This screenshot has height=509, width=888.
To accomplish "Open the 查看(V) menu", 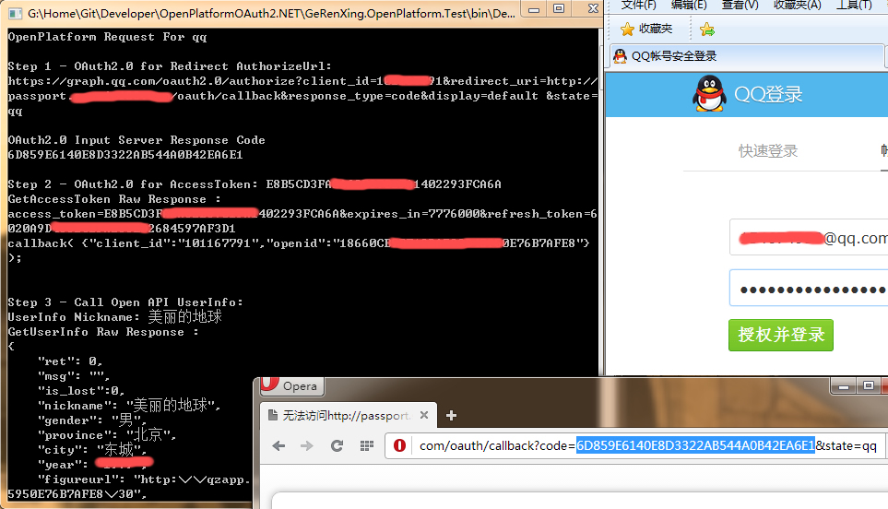I will pyautogui.click(x=740, y=6).
